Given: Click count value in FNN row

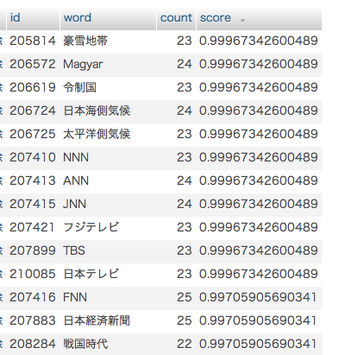Looking at the screenshot, I should click(x=185, y=297).
